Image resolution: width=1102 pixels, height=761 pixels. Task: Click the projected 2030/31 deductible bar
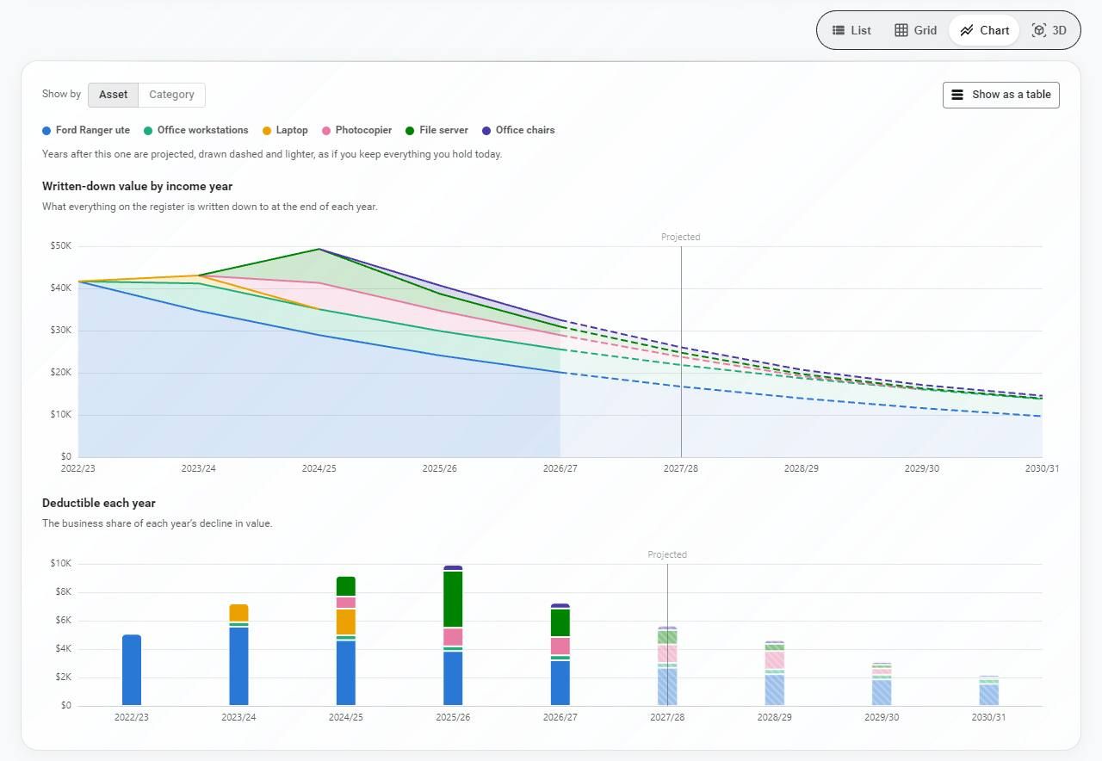pos(989,690)
